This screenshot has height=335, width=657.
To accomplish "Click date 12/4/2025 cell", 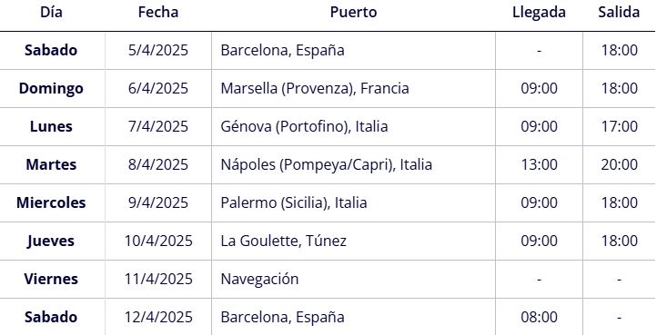I will [x=158, y=317].
